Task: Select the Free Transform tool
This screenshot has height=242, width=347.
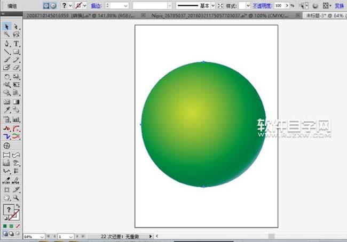Action: [16, 85]
